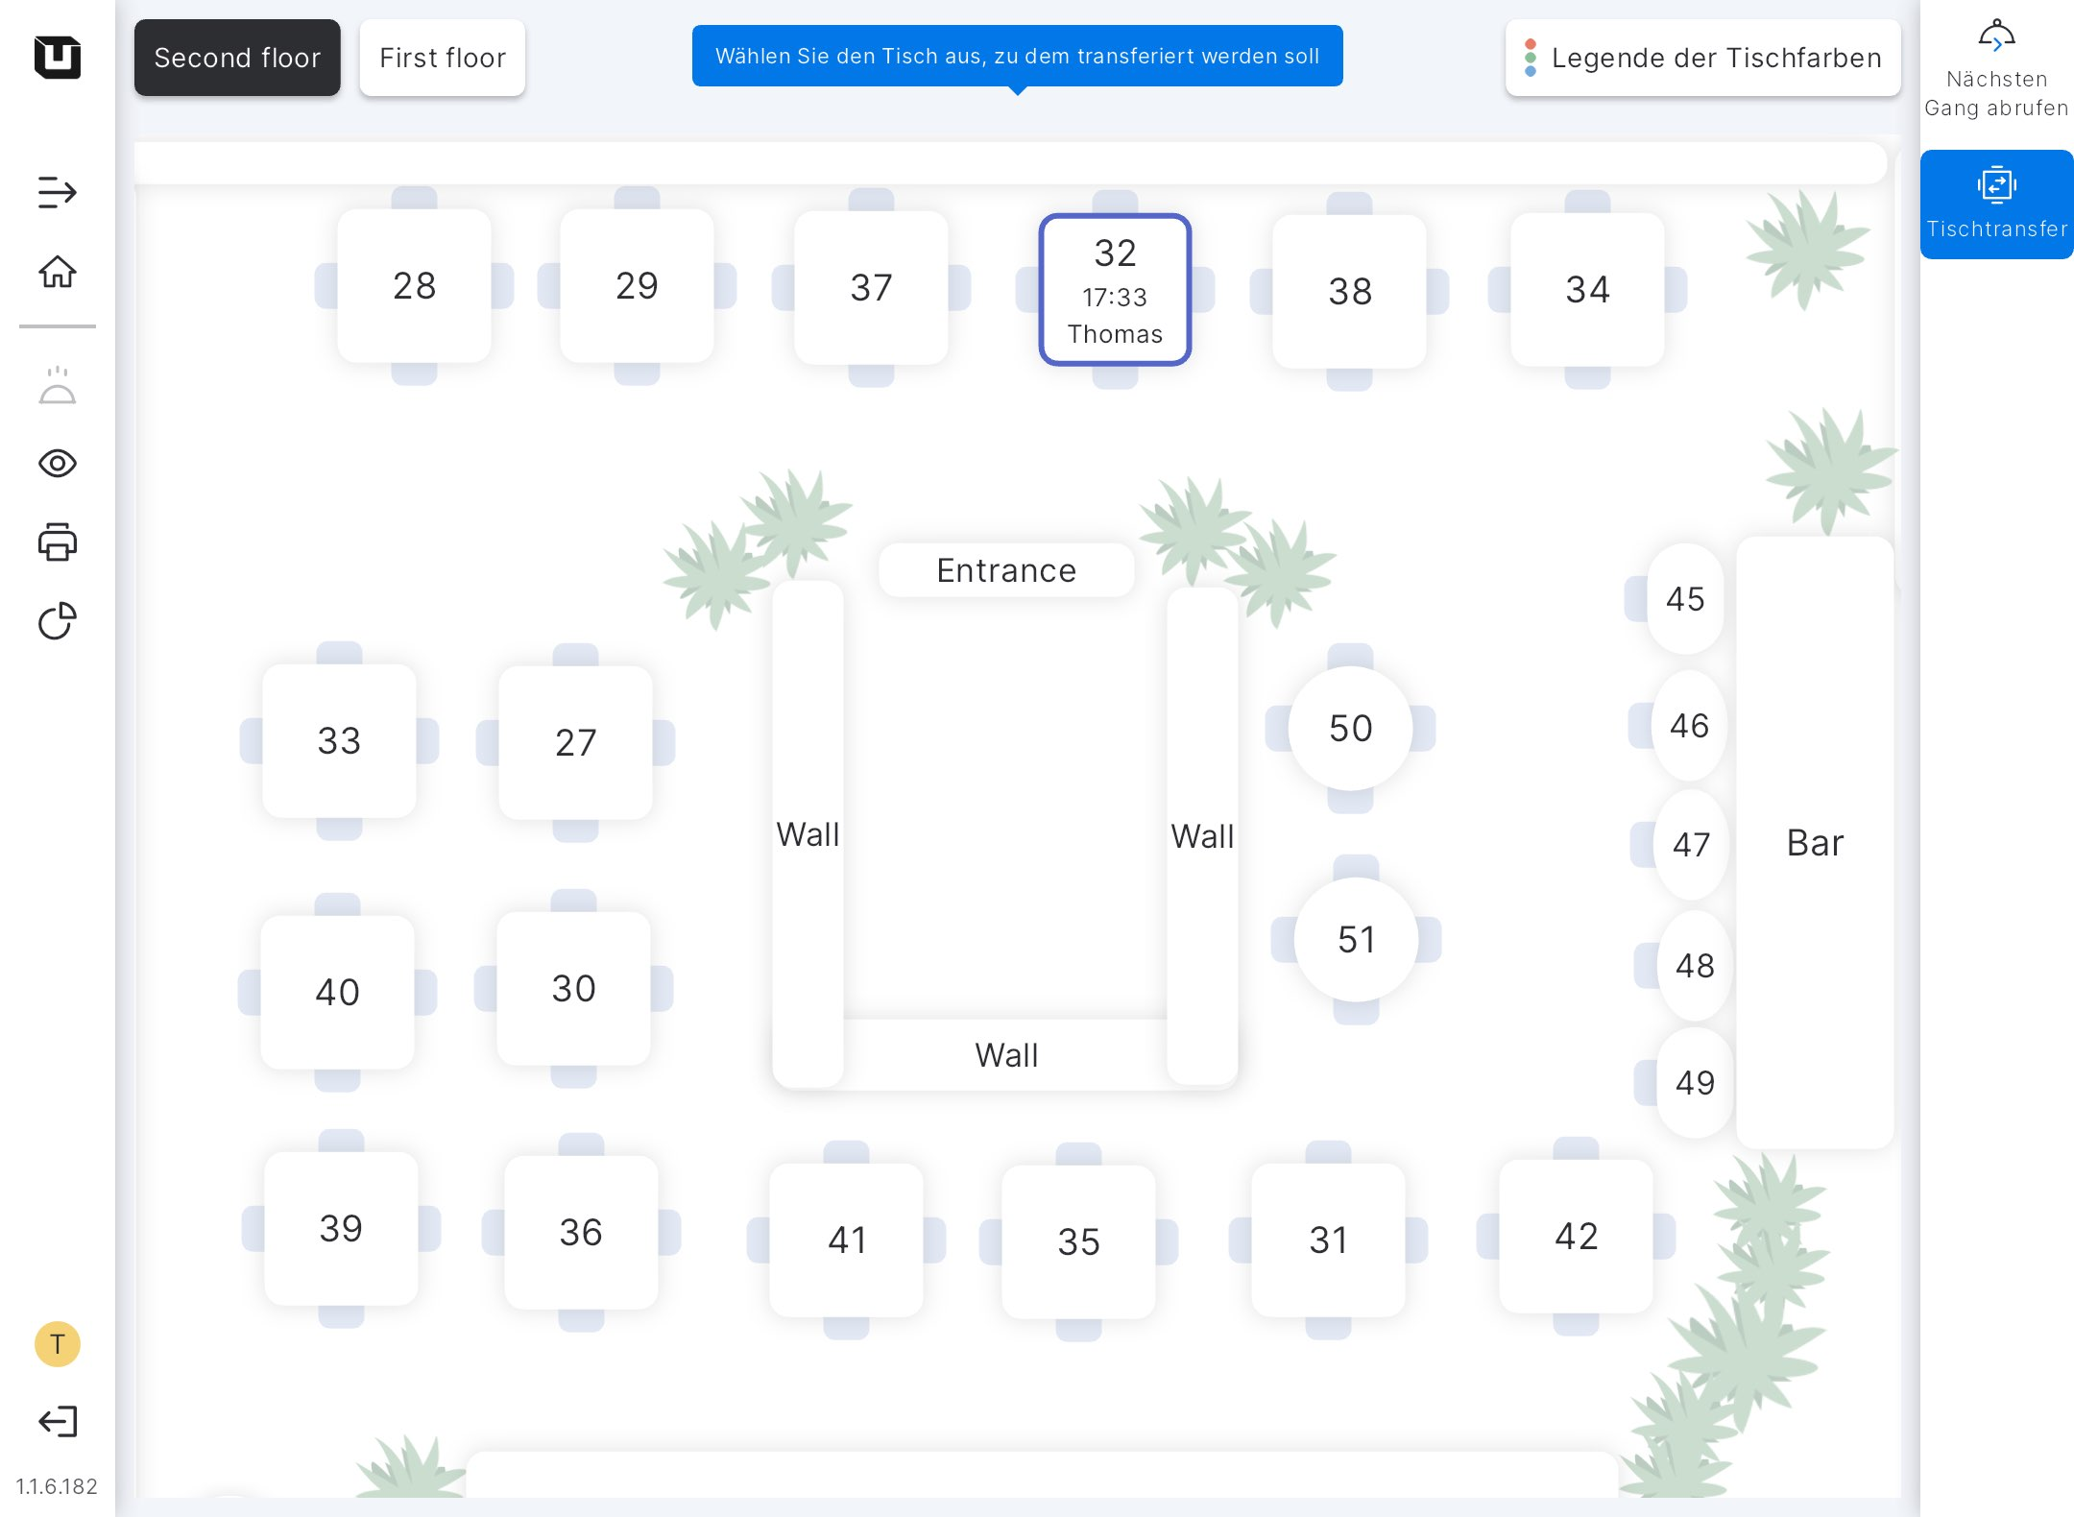Select round table 50
2074x1517 pixels.
(1350, 729)
